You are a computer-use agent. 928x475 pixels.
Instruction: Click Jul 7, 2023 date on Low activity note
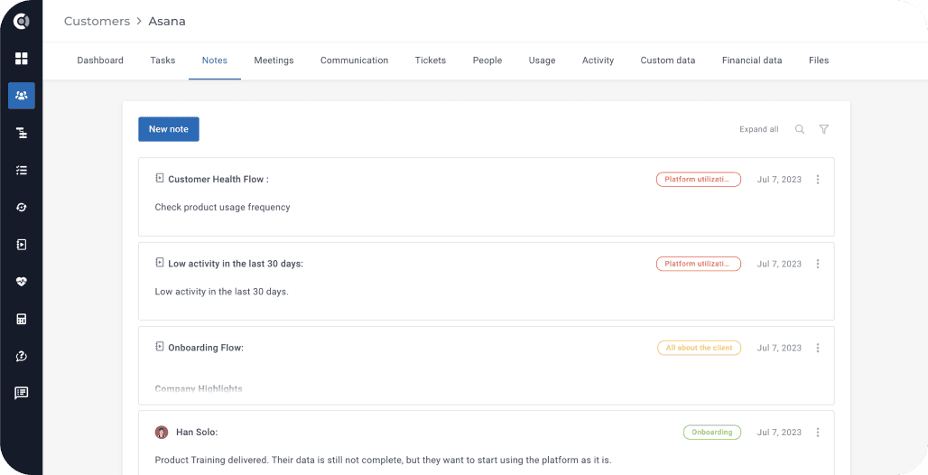(x=779, y=264)
